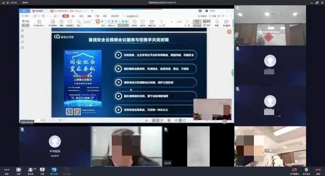Click the cloud sync status button
Viewport: 325px width, 176px height.
coord(202,16)
